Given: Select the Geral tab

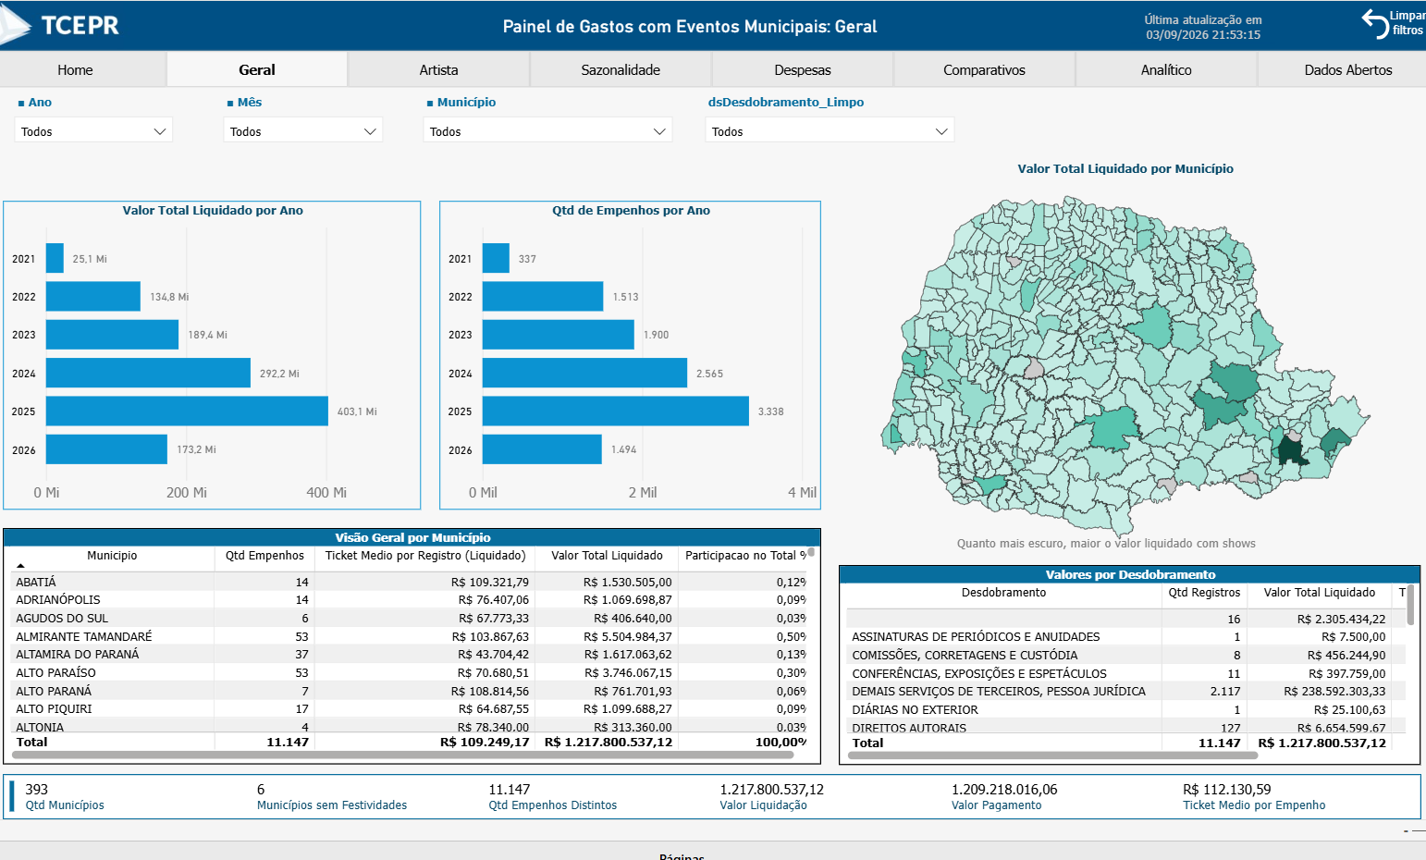Looking at the screenshot, I should coord(257,70).
